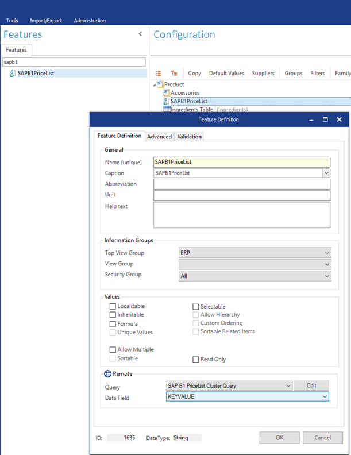This screenshot has width=351, height=455.
Task: Click the Abbreviation input field
Action: (x=242, y=184)
